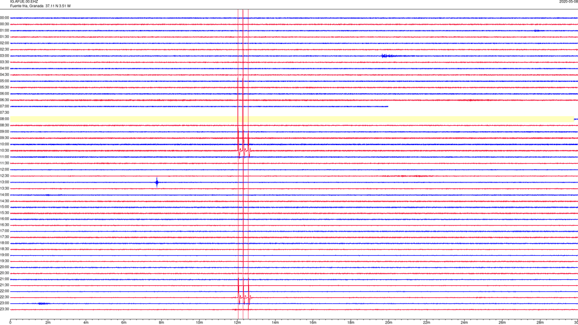Select the 08:00 trace time label
The image size is (578, 325).
(x=4, y=119)
